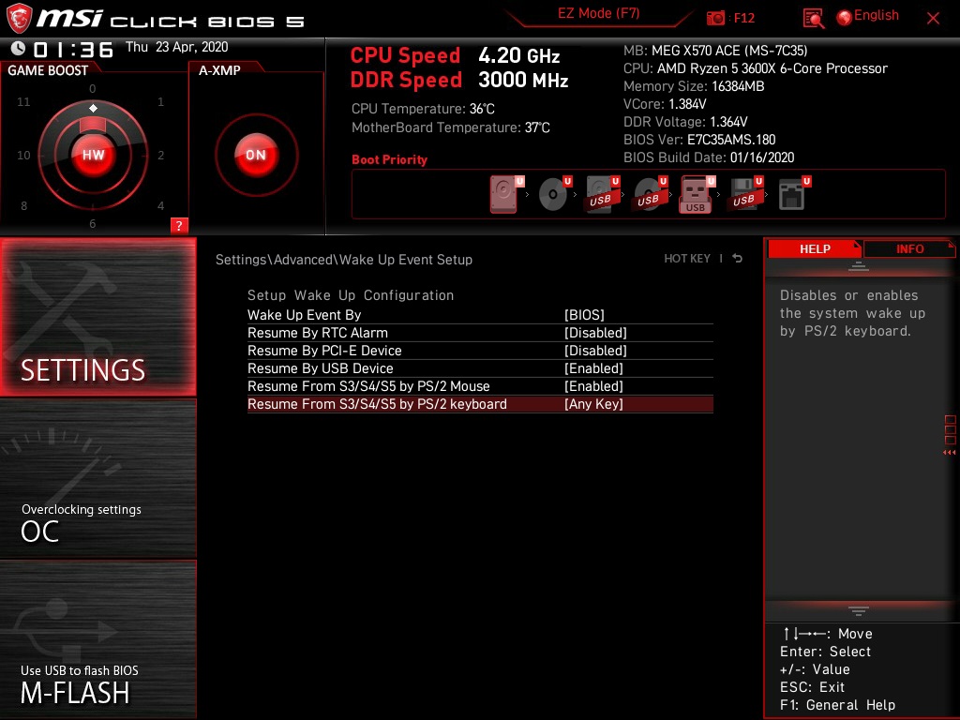Click the MotherBoard Temperature 37°C reading
960x720 pixels.
pyautogui.click(x=451, y=127)
